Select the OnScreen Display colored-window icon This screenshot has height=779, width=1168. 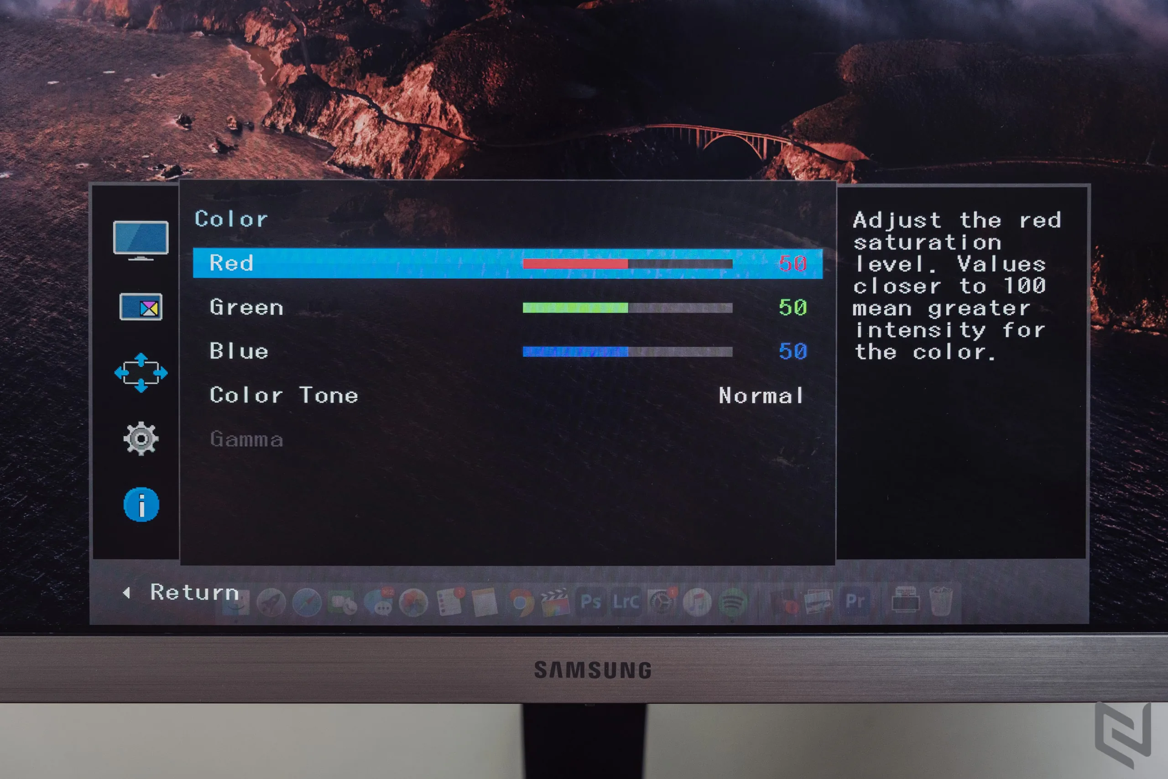141,307
